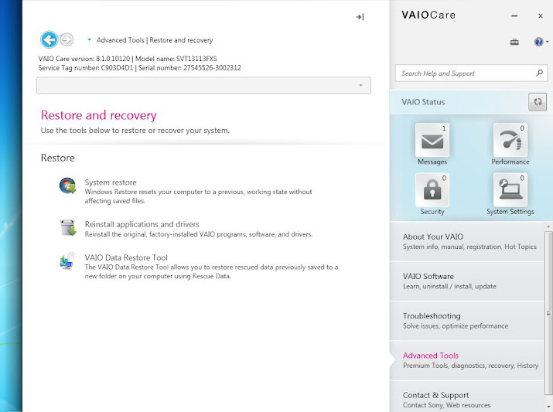Open the Security padlock icon
Image resolution: width=553 pixels, height=412 pixels.
click(x=432, y=190)
